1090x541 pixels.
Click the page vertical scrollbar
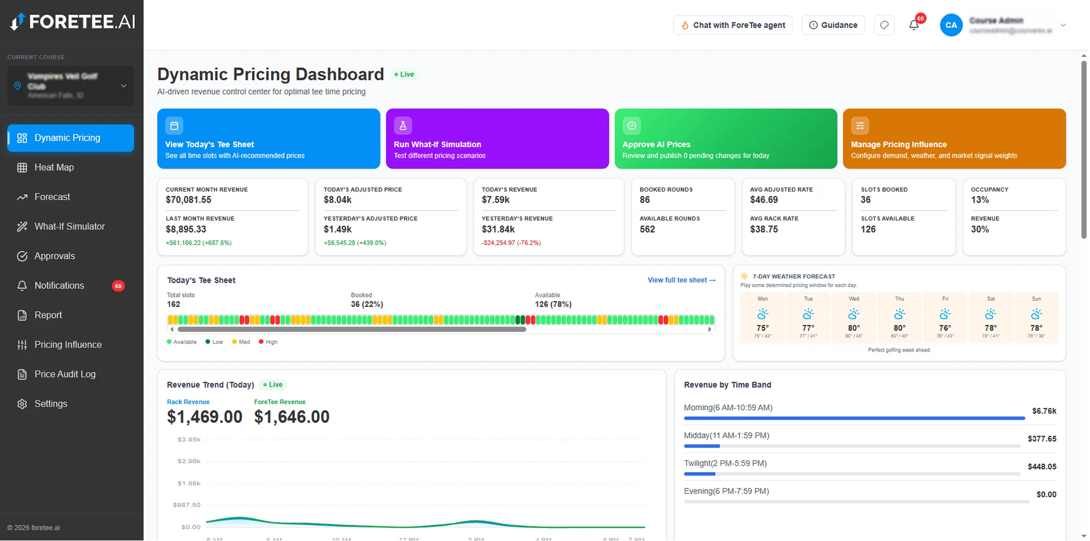tap(1084, 149)
